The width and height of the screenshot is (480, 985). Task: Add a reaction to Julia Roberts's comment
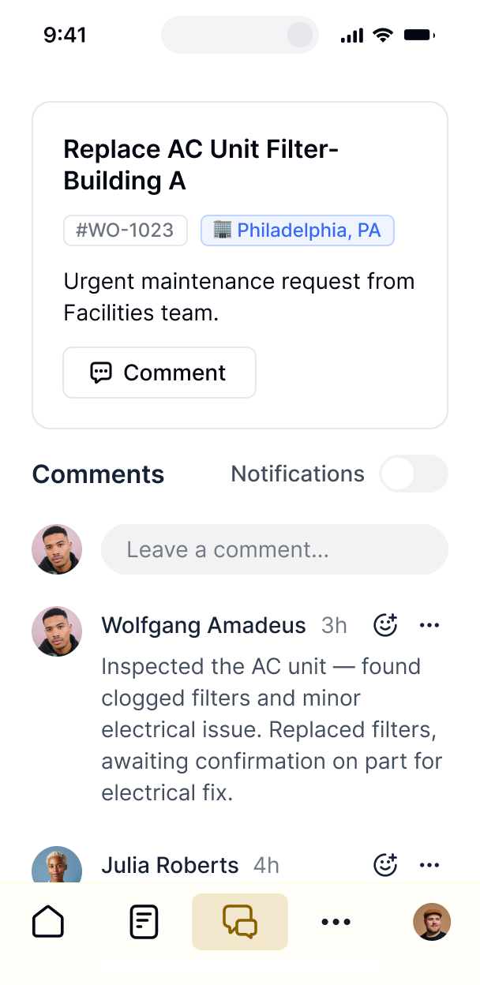coord(384,865)
